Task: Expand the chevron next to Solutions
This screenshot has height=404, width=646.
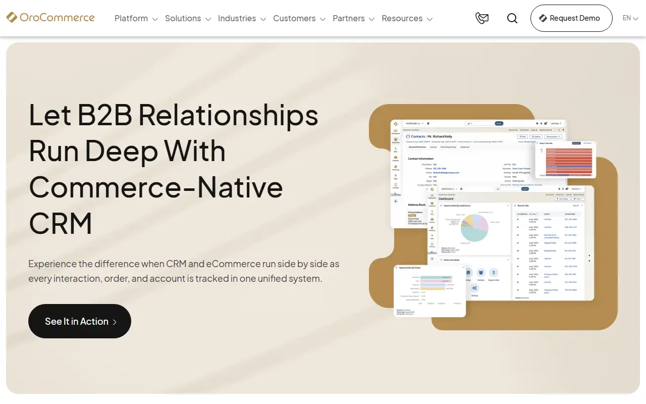Action: pyautogui.click(x=208, y=19)
